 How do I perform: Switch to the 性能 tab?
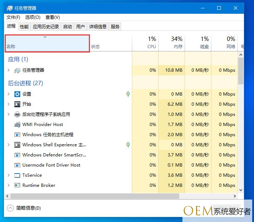(24, 26)
